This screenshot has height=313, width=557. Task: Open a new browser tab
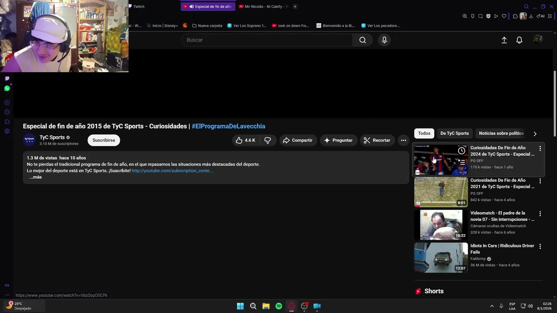pos(295,7)
